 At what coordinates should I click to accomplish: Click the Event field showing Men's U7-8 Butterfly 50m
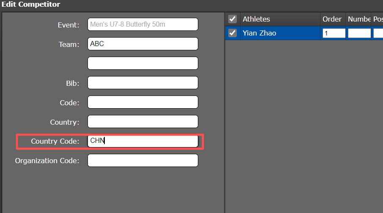point(142,25)
